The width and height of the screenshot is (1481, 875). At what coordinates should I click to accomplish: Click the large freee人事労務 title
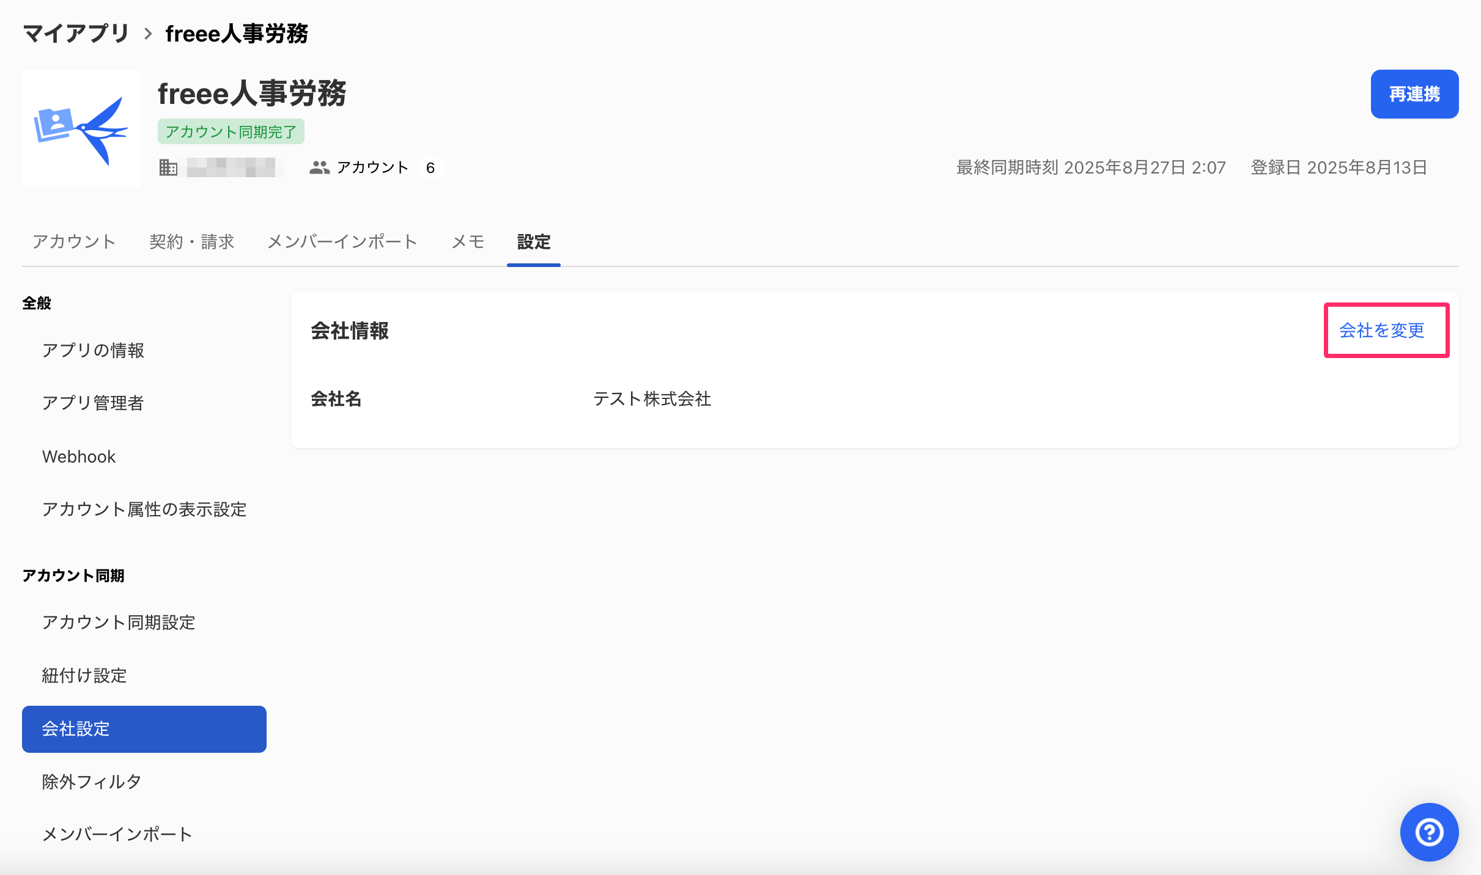tap(252, 93)
